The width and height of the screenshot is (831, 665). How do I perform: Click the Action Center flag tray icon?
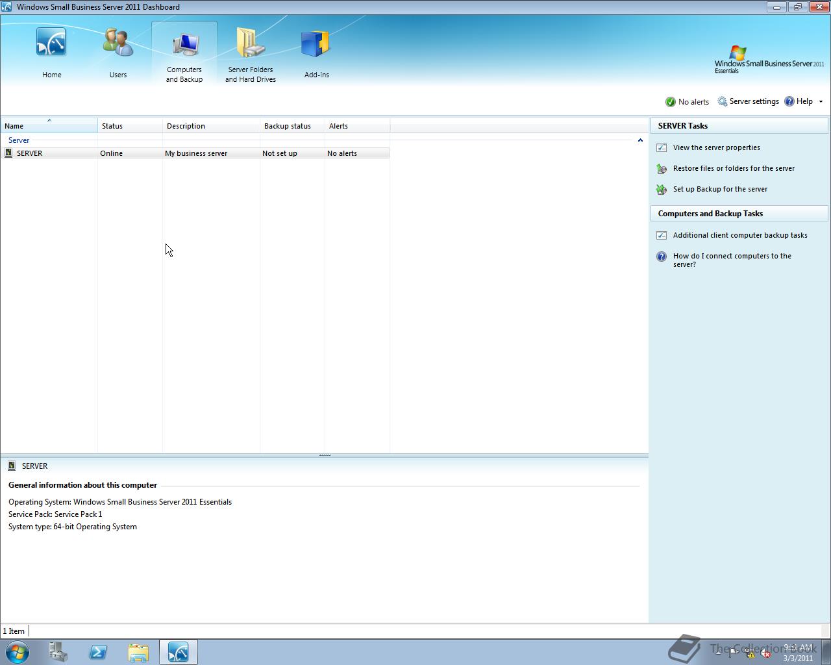tap(734, 653)
